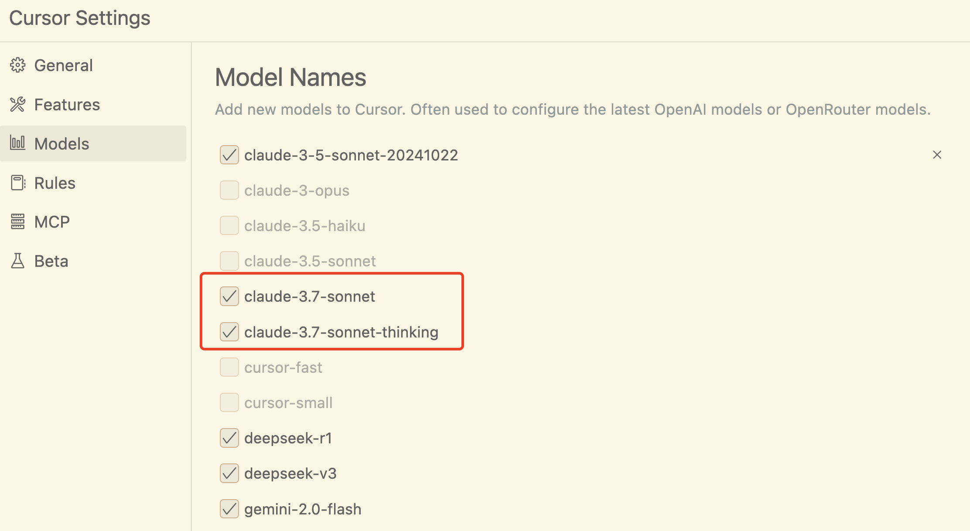Image resolution: width=970 pixels, height=531 pixels.
Task: Click the deepseek-r1 model name
Action: coord(288,438)
